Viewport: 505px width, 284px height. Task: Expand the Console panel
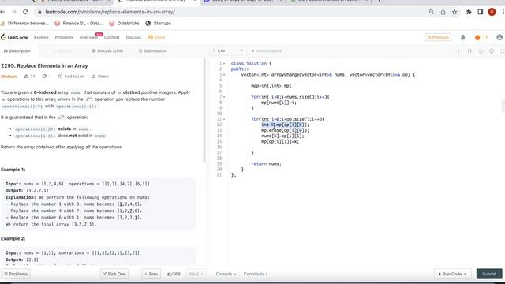point(226,274)
